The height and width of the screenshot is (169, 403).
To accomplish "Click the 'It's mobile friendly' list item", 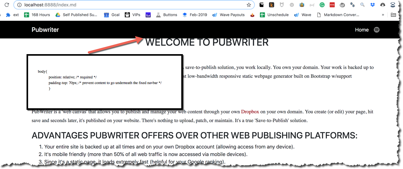I will pyautogui.click(x=146, y=154).
